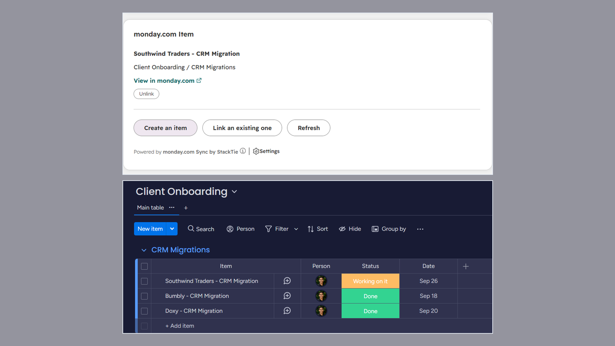This screenshot has width=615, height=346.
Task: Open conversation for Bumbly row
Action: (287, 296)
